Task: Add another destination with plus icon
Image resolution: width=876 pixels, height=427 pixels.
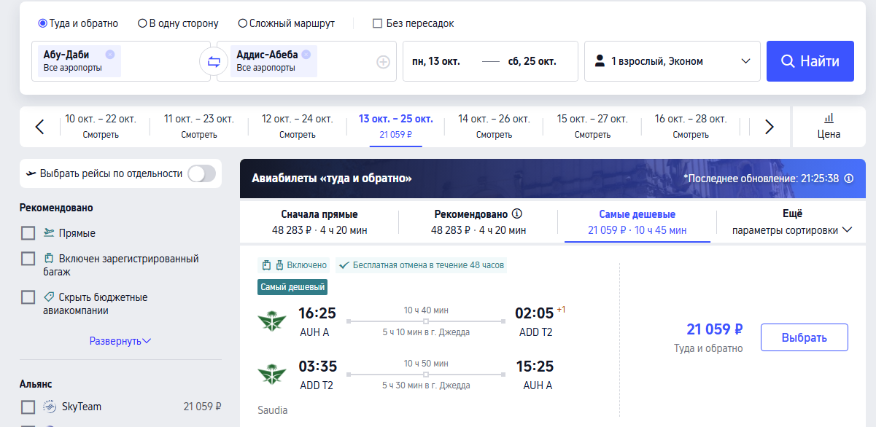Action: click(x=383, y=62)
